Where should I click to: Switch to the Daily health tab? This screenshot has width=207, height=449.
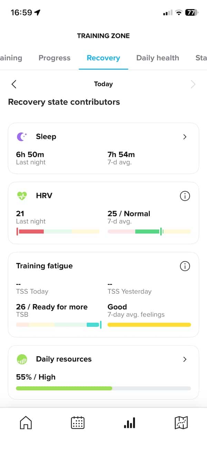tap(158, 58)
